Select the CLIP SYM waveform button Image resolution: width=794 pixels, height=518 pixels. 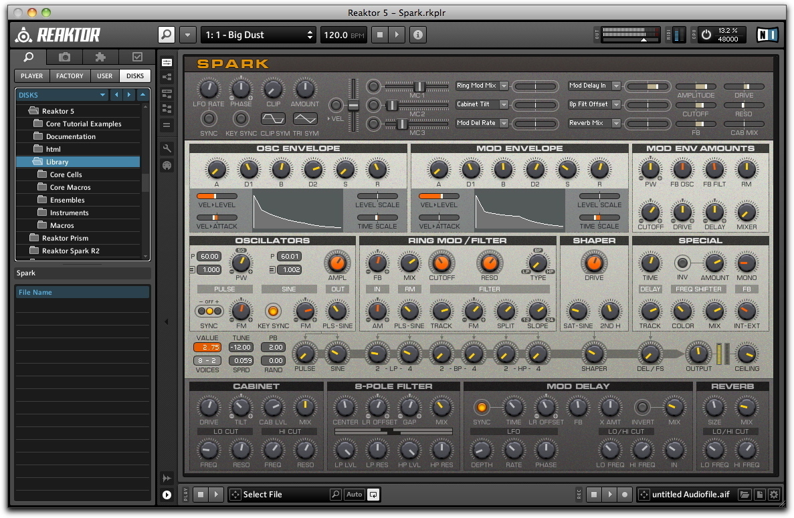pos(273,119)
